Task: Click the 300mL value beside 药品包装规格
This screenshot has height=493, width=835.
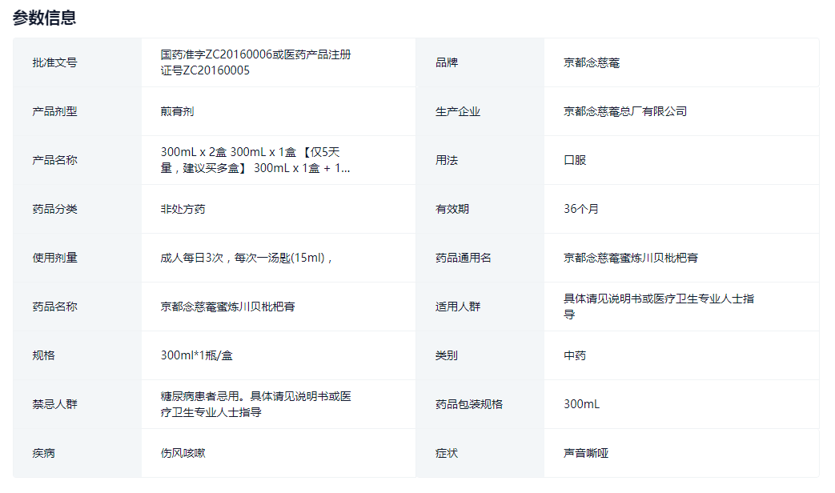Action: pyautogui.click(x=580, y=404)
